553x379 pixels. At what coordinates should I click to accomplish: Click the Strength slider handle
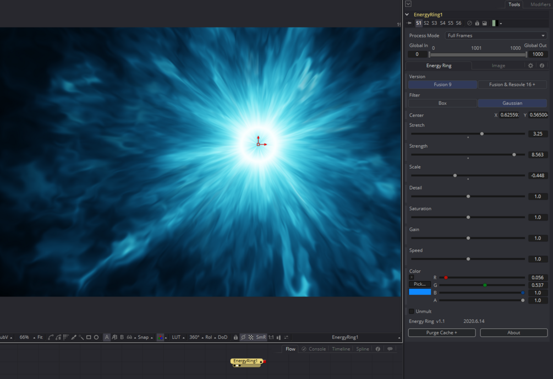(514, 155)
